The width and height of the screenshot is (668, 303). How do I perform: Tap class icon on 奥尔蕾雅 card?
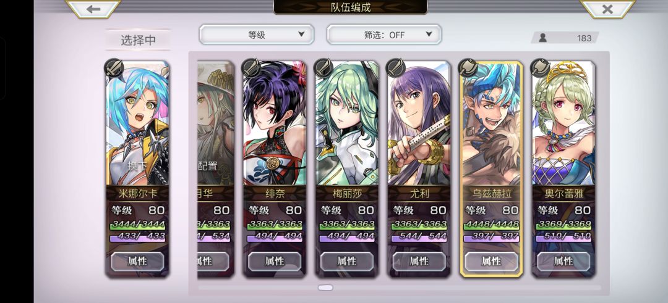(540, 68)
